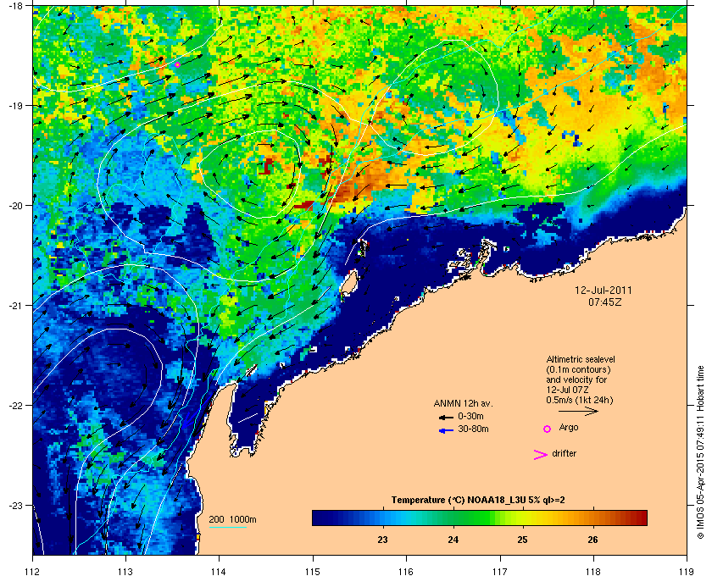
Task: Click the Argo float marker on the map
Action: [177, 65]
